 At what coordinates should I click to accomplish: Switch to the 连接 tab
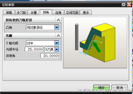click(x=58, y=13)
